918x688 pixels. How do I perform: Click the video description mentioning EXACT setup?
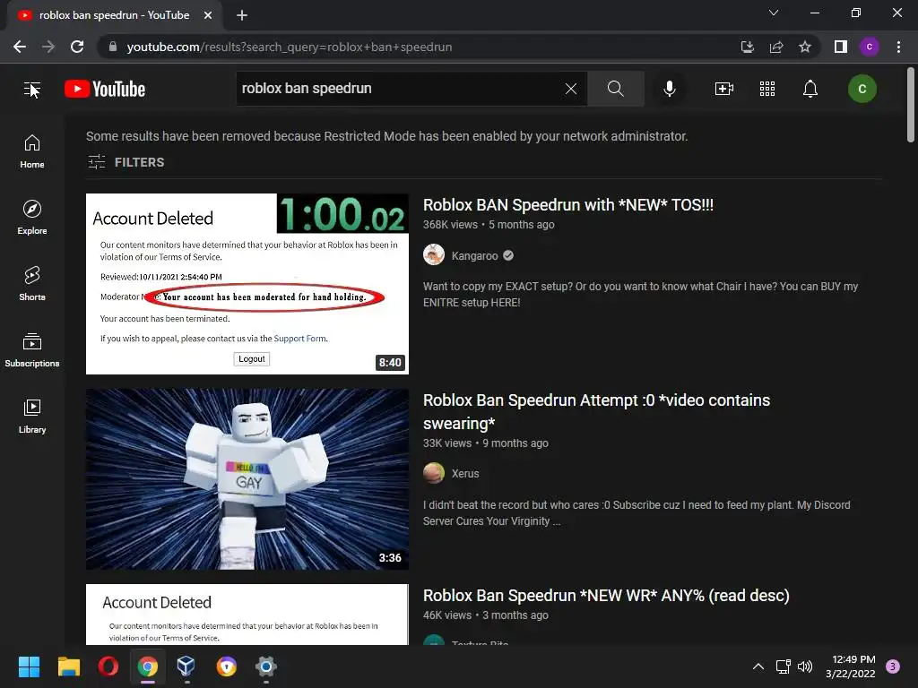pos(640,294)
